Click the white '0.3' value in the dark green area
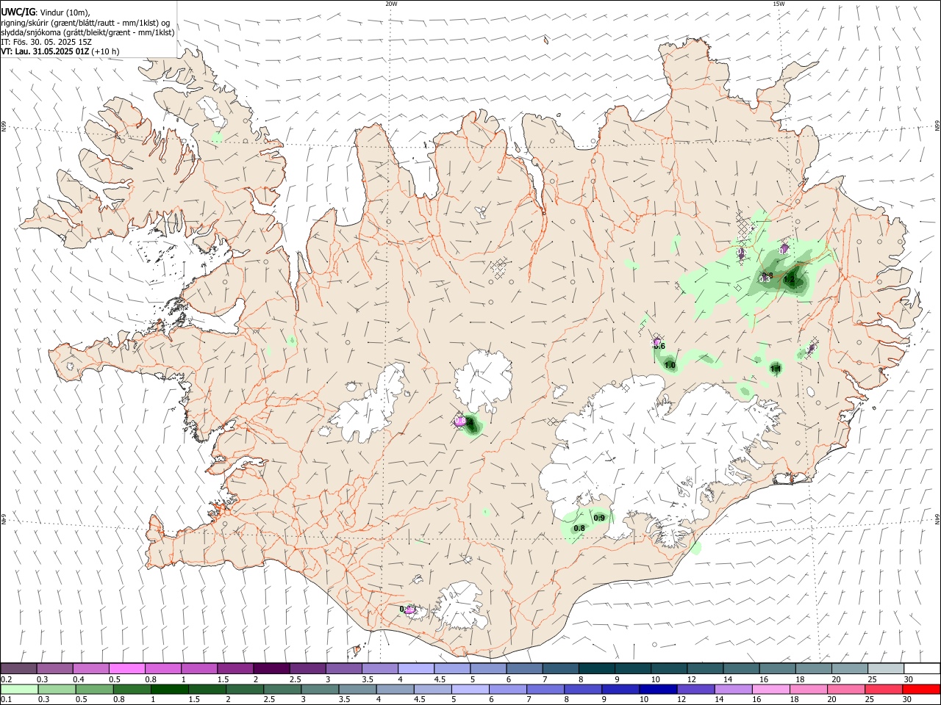Viewport: 941px width, 705px height. 765,279
